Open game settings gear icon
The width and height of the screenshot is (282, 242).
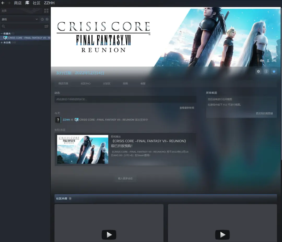258,71
